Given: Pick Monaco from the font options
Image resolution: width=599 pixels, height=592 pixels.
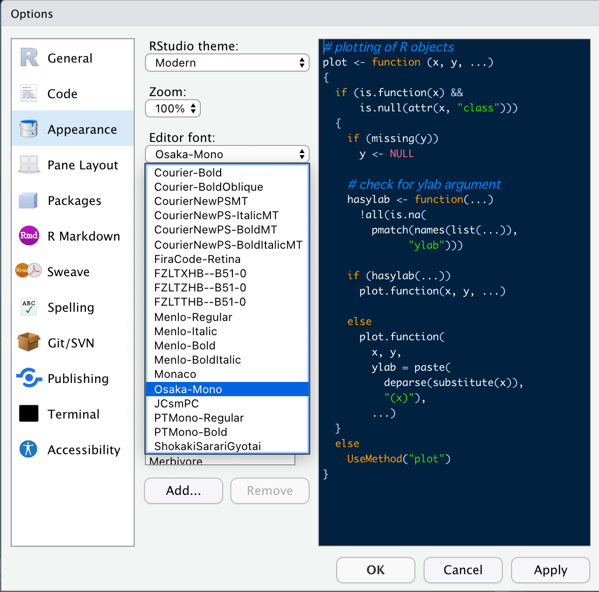Looking at the screenshot, I should [x=175, y=374].
